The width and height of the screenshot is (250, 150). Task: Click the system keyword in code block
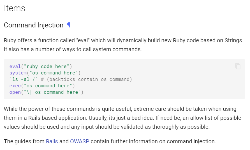click(18, 73)
